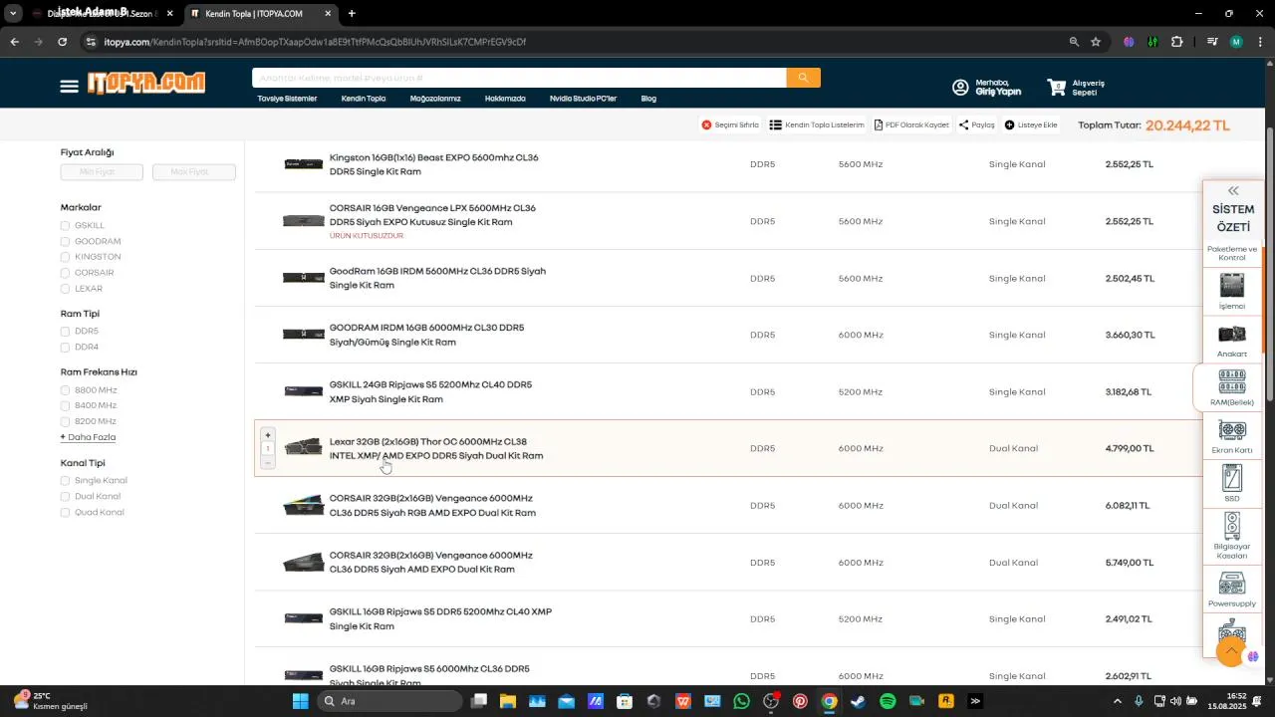This screenshot has height=717, width=1275.
Task: Check the GSKILL brand filter
Action: (65, 225)
